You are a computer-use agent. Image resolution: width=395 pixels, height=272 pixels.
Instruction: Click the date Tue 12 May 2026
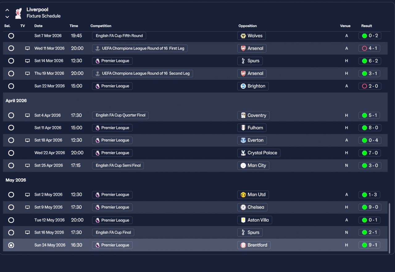(49, 220)
